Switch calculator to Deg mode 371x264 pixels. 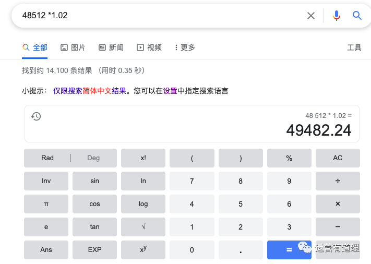(x=93, y=158)
